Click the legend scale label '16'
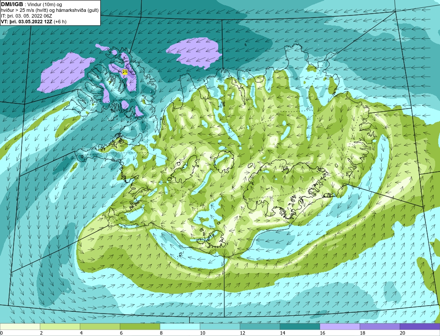 tap(322, 333)
